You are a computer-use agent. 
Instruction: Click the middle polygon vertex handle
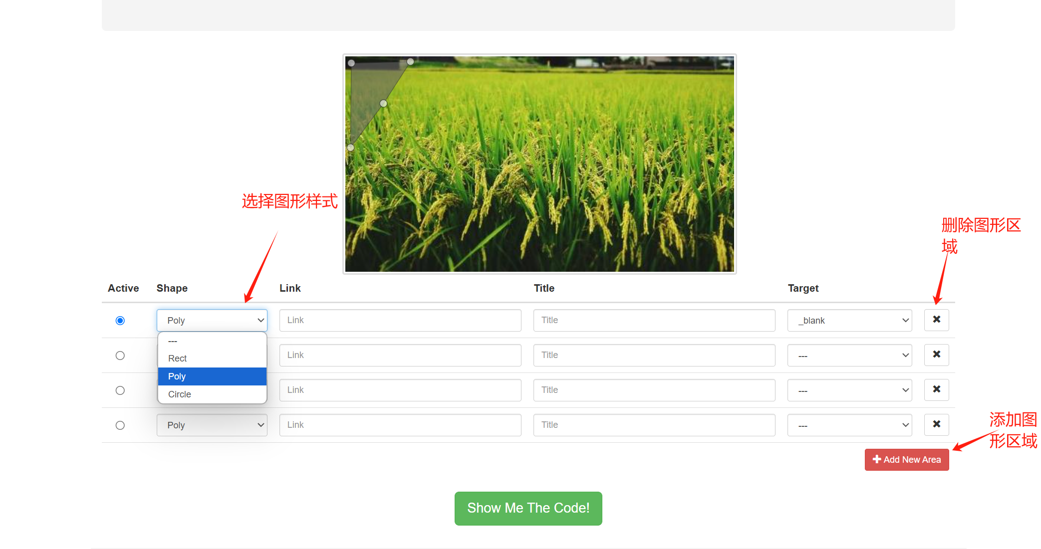383,103
